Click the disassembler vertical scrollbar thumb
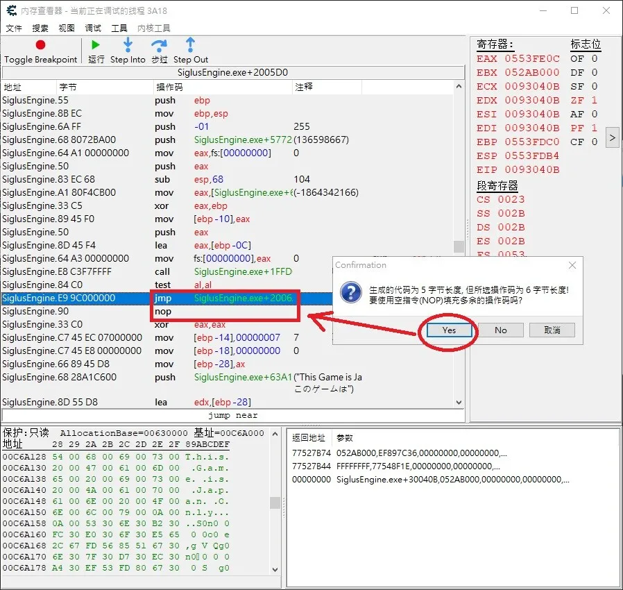 458,246
